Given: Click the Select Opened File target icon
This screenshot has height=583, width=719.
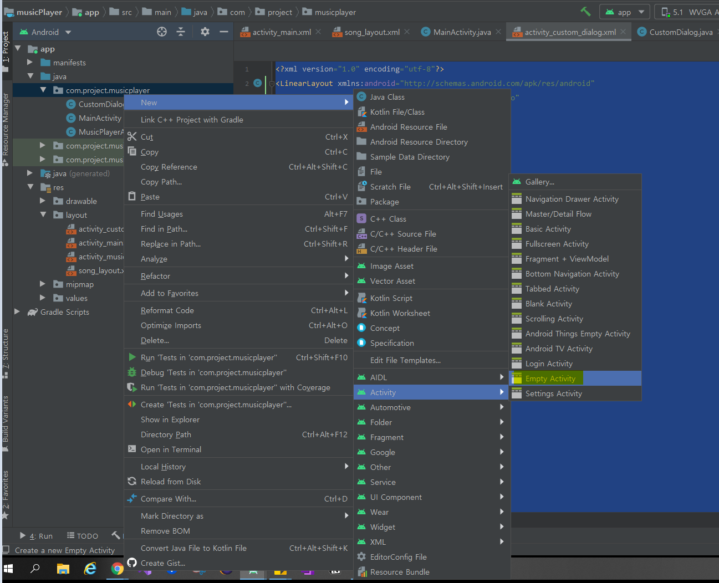Looking at the screenshot, I should (162, 32).
